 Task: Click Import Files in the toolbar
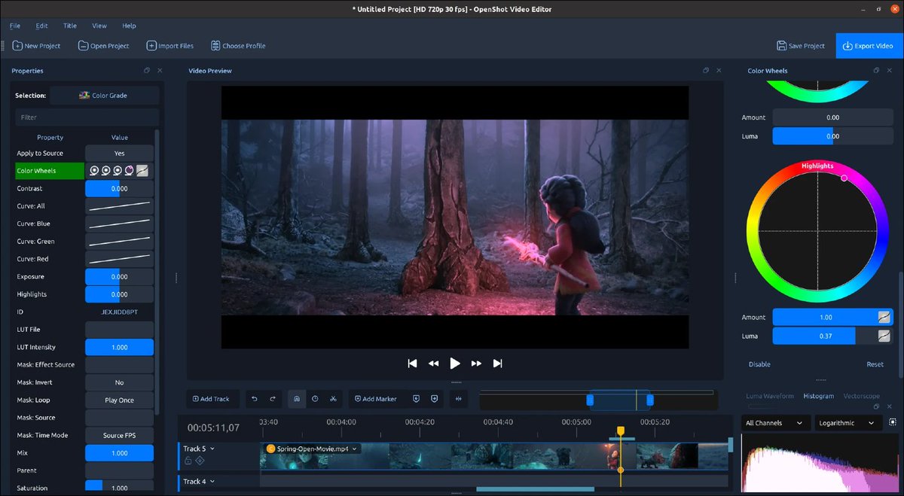point(170,46)
